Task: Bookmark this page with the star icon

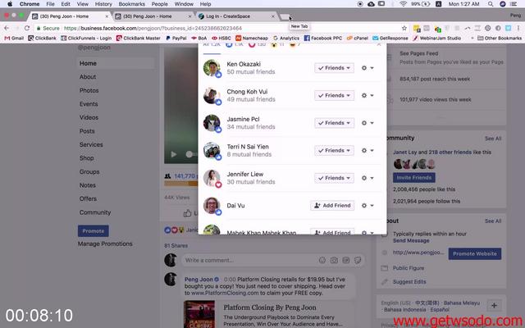Action: click(x=404, y=28)
